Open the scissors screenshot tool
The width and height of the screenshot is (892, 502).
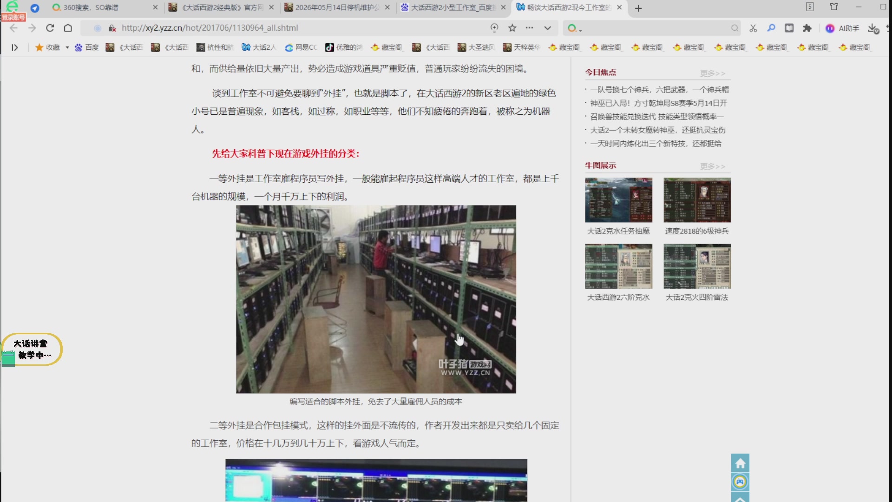pos(753,28)
